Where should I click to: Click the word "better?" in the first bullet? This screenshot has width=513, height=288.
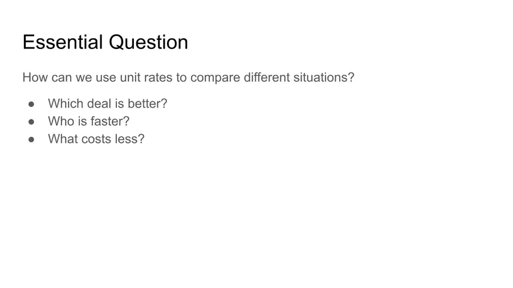tap(148, 104)
